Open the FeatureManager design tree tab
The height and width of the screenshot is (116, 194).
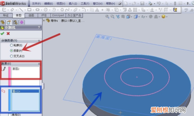pyautogui.click(x=3, y=22)
